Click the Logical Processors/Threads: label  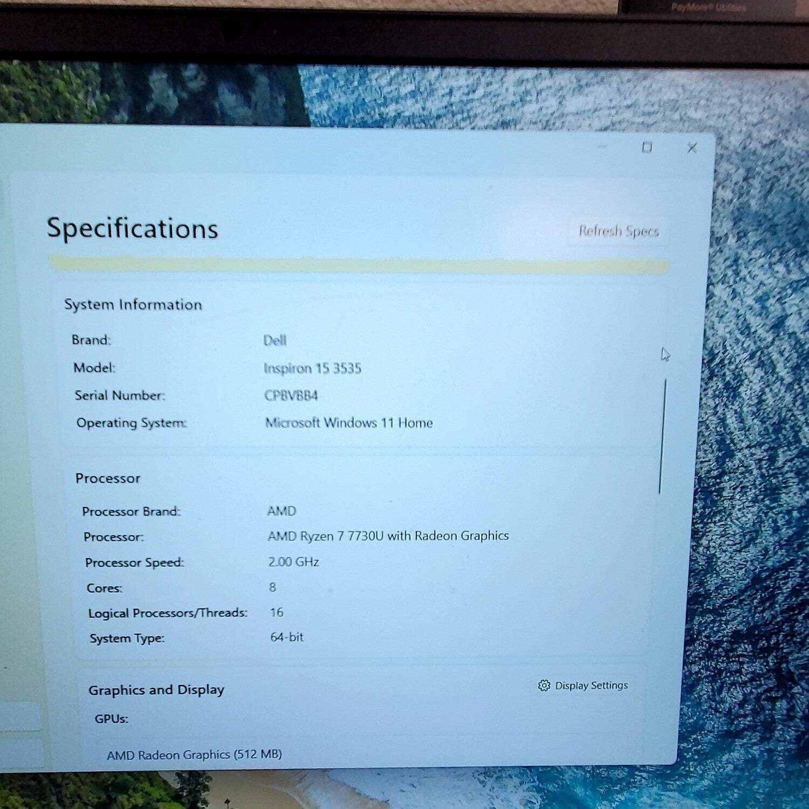[168, 613]
